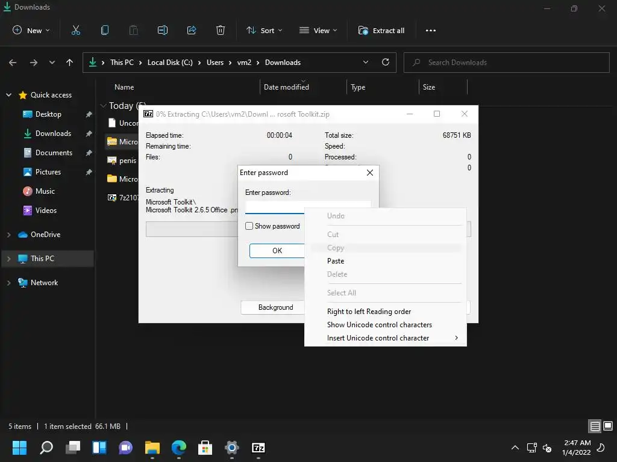
Task: Click Users in address breadcrumb
Action: pos(215,63)
